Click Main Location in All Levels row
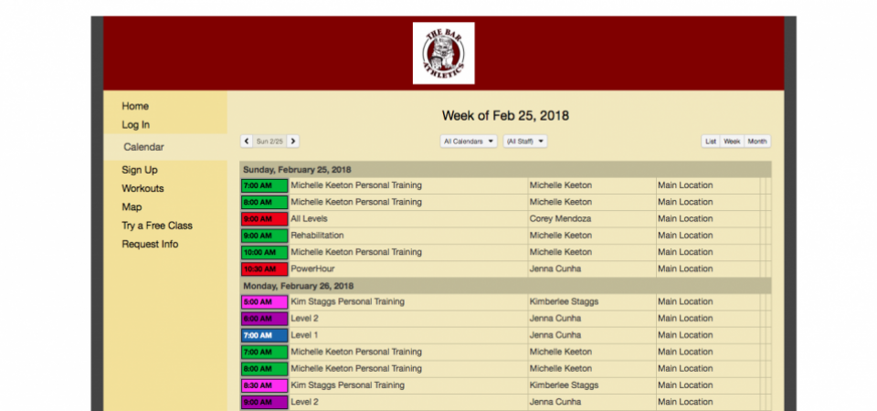Viewport: 877px width, 411px height. tap(685, 218)
